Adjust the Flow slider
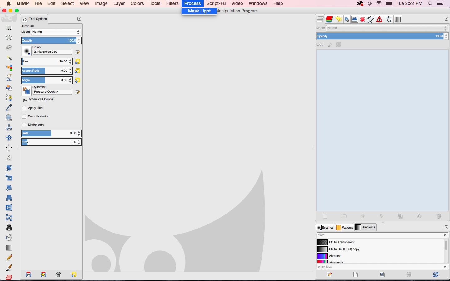 [51, 142]
